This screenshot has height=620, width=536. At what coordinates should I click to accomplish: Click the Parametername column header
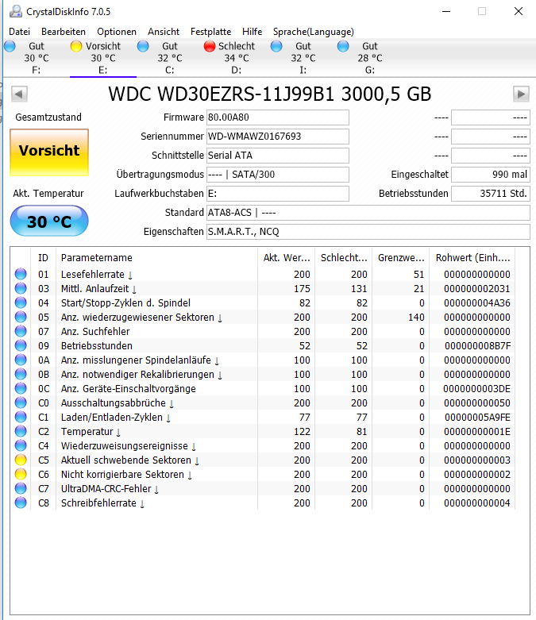click(156, 258)
